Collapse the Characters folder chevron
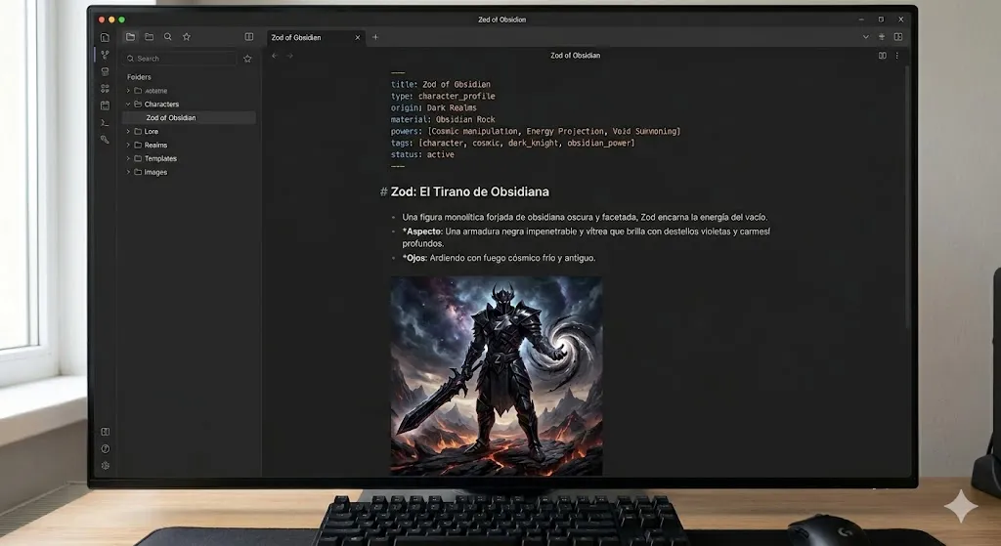1001x546 pixels. (x=128, y=104)
